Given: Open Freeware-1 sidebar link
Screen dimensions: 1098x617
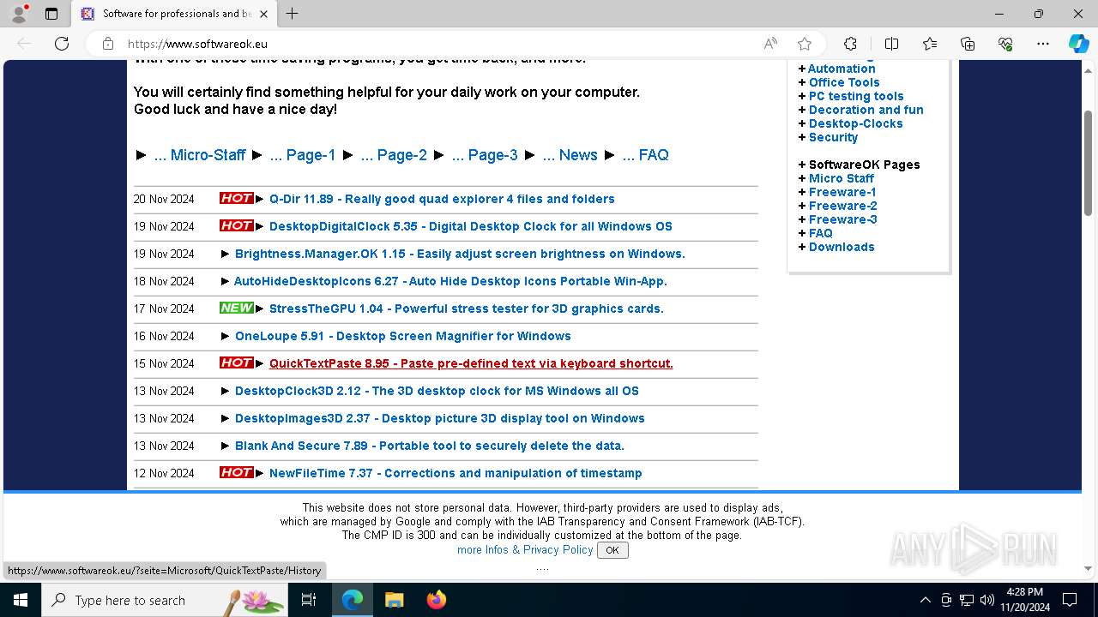Looking at the screenshot, I should coord(842,192).
